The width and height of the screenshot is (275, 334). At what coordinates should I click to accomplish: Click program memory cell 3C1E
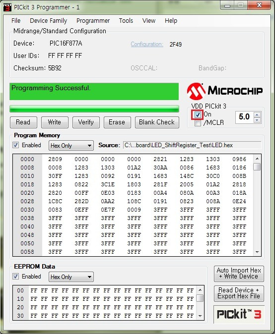point(108,184)
